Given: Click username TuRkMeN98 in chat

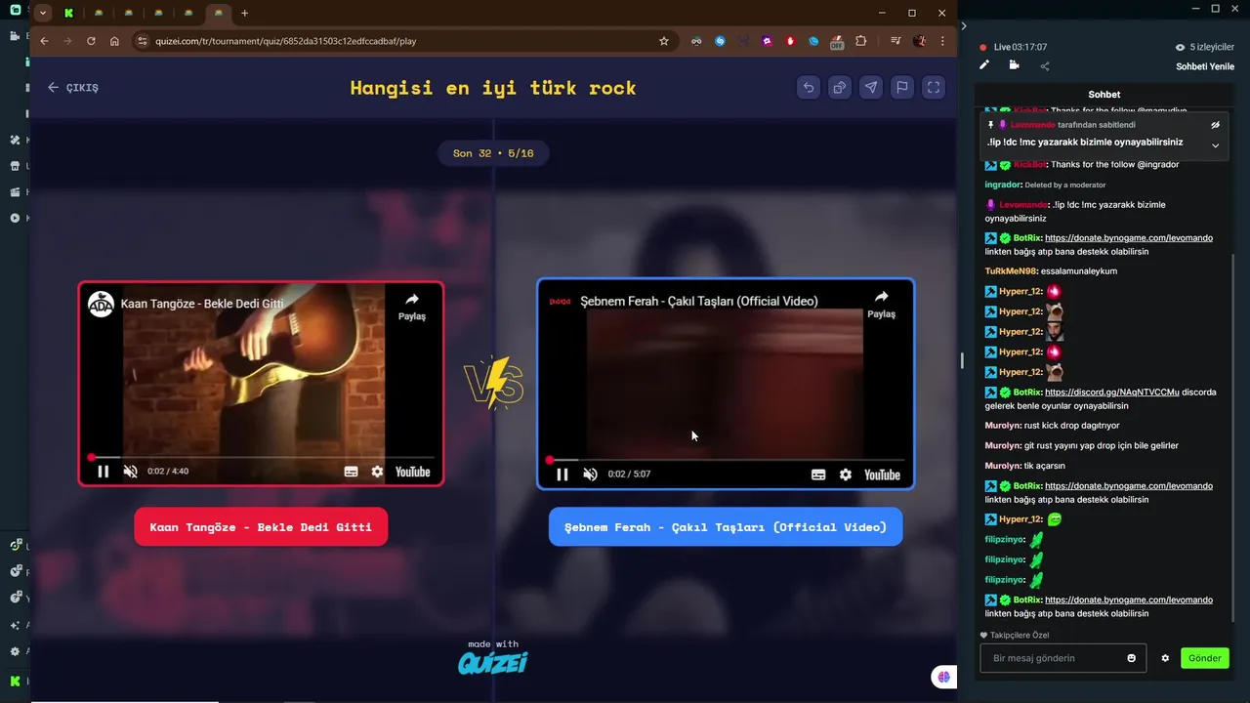Looking at the screenshot, I should pyautogui.click(x=1012, y=271).
